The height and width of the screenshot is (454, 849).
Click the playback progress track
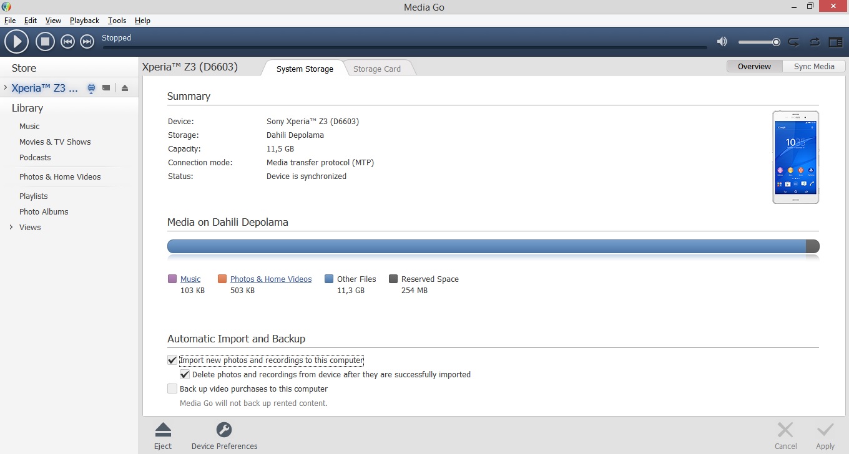[405, 47]
